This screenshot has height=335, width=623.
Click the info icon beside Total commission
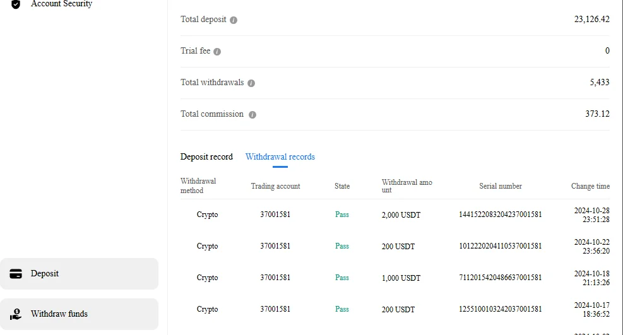(x=252, y=115)
